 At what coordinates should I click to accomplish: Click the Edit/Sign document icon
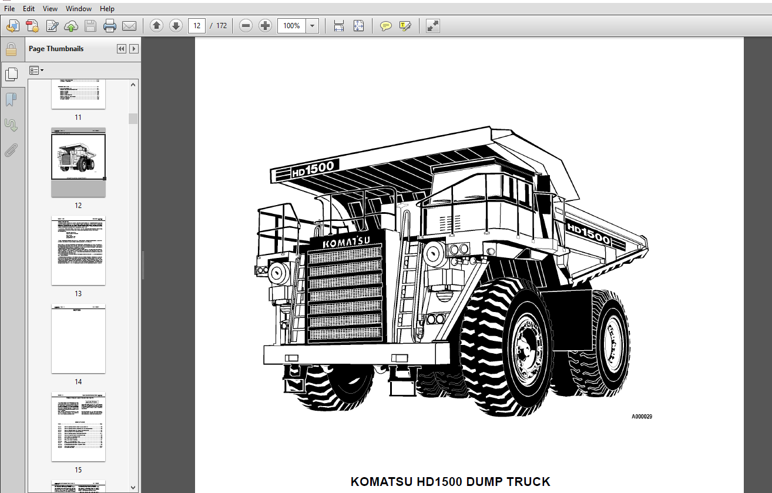[x=52, y=26]
